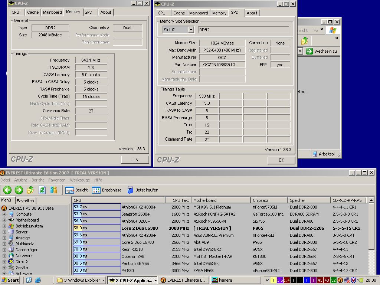Click the Start button on taskbar
The image size is (380, 285).
pos(10,280)
